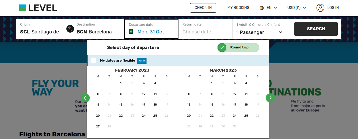Go to previous month in calendar
358x139 pixels.
coord(85,98)
